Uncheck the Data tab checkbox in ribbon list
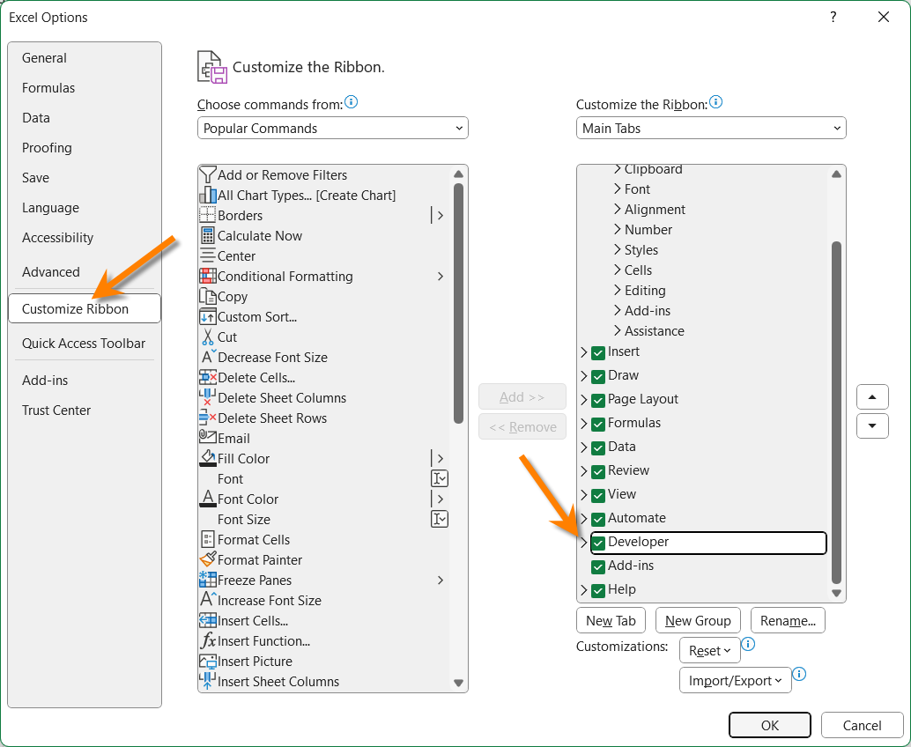The width and height of the screenshot is (911, 747). [x=598, y=447]
